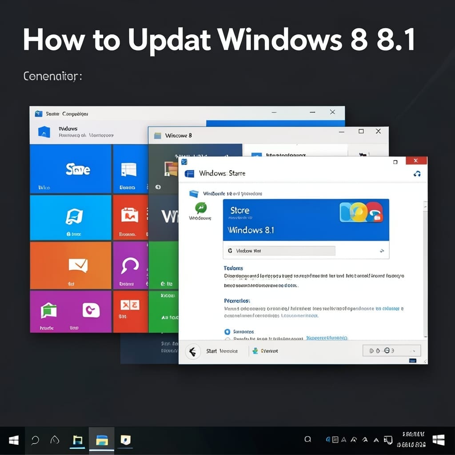455x455 pixels.
Task: Click the blue box icon beside the breadcrumb text
Action: [x=194, y=194]
